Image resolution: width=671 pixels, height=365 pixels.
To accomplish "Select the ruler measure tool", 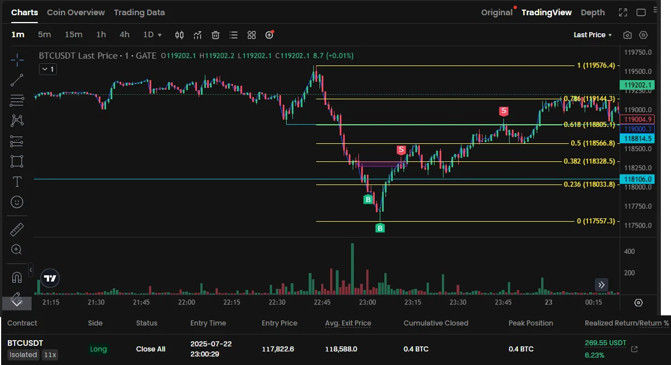I will pos(17,230).
